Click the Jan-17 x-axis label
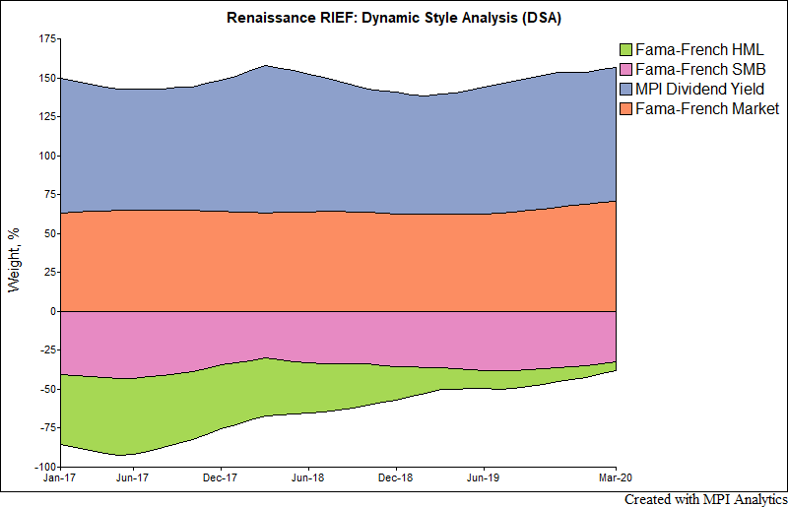788x508 pixels. click(59, 477)
